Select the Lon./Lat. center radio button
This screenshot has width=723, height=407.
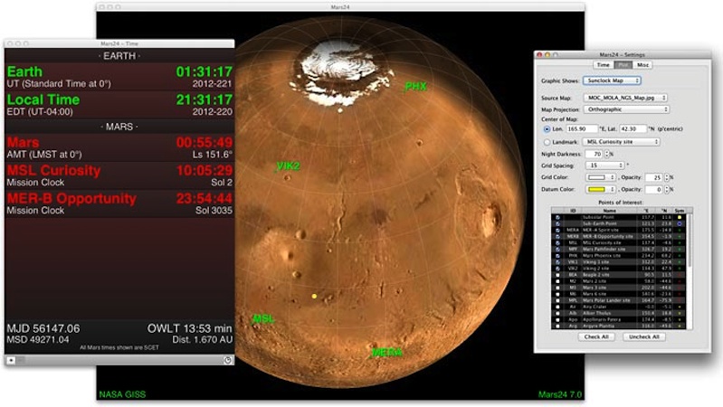547,129
